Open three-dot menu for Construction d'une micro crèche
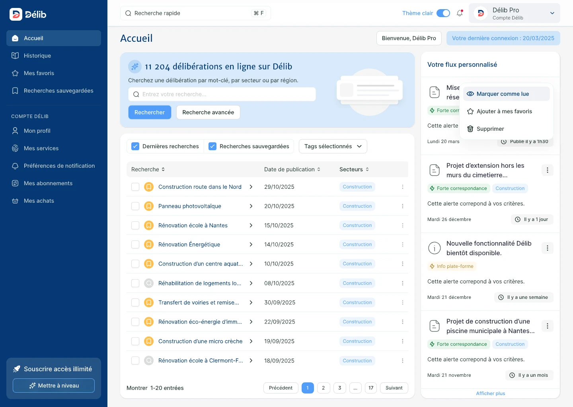This screenshot has width=573, height=407. click(x=403, y=341)
